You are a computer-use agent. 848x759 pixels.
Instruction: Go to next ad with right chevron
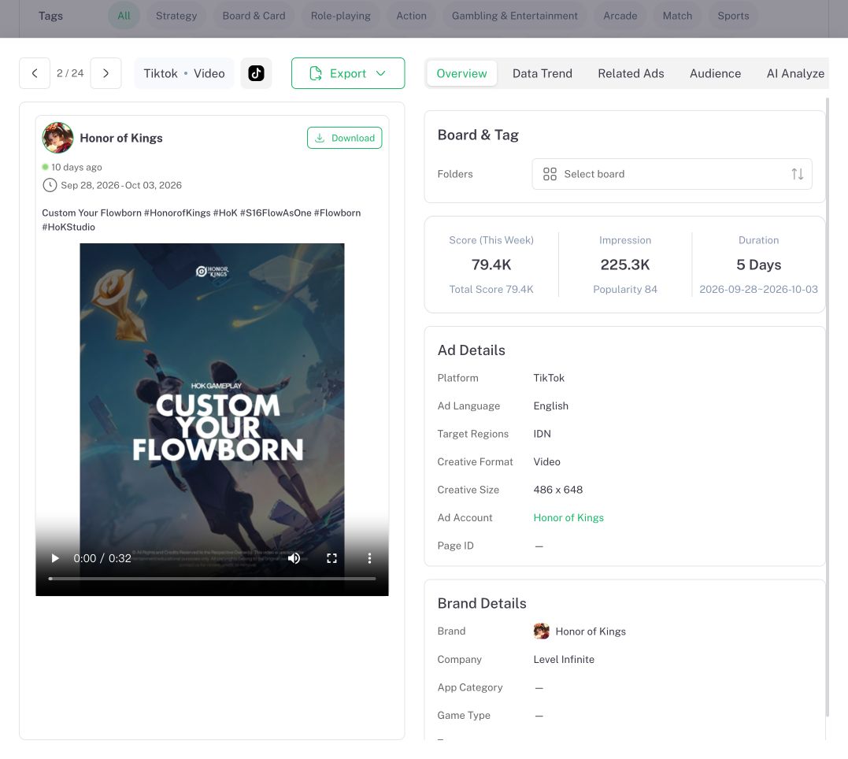pyautogui.click(x=106, y=73)
